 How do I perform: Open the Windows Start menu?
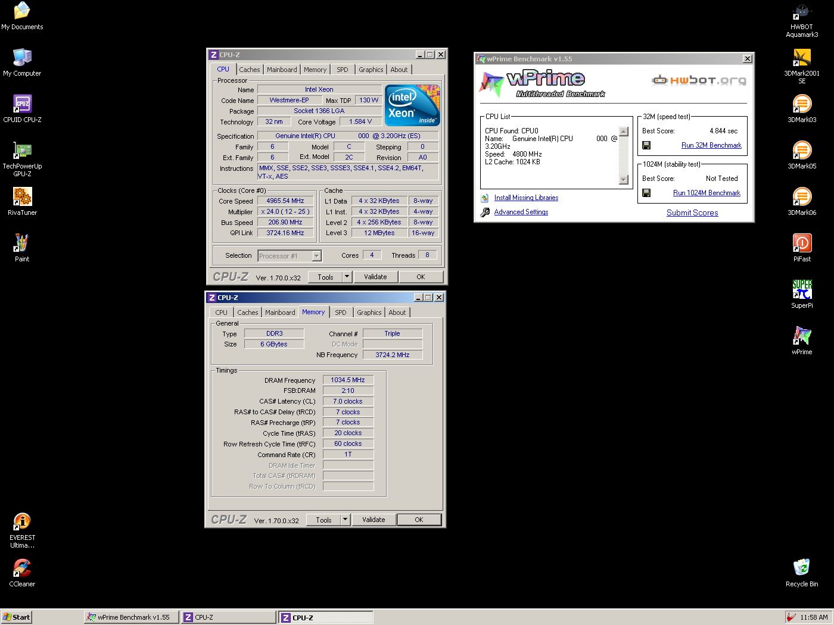pos(16,617)
